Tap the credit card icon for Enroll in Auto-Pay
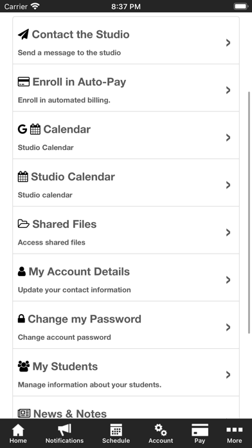This screenshot has height=448, width=252. pos(24,82)
